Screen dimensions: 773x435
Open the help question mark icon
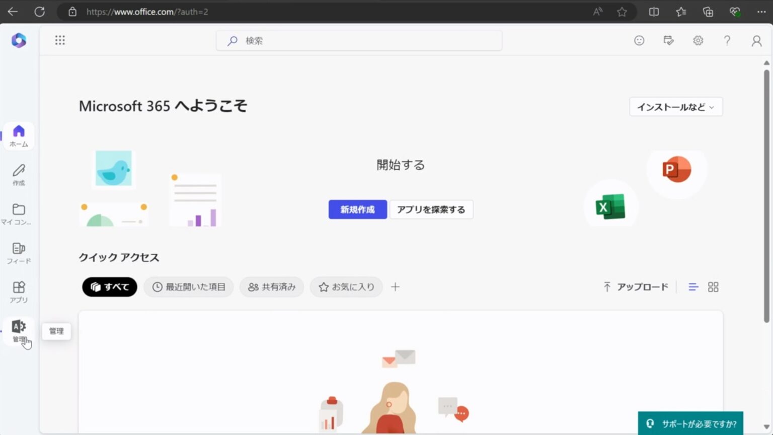(x=727, y=41)
